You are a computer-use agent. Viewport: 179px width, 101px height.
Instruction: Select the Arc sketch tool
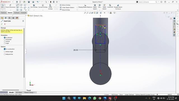(21, 8)
